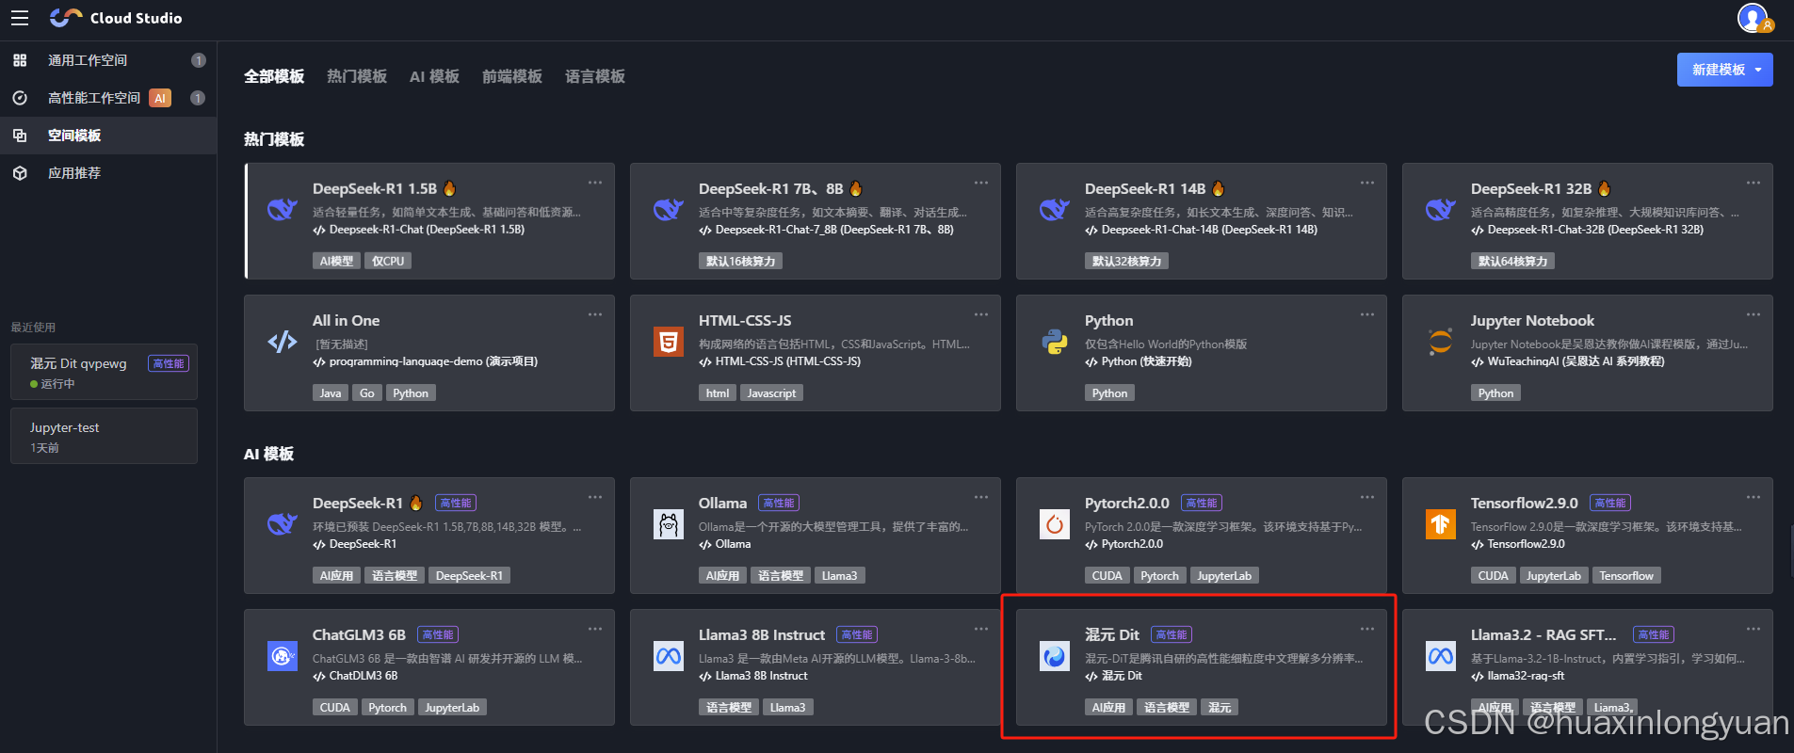Screen dimensions: 1794x753
Task: Click the AI 模板 DeepSeek-R1 whale icon
Action: click(x=283, y=524)
